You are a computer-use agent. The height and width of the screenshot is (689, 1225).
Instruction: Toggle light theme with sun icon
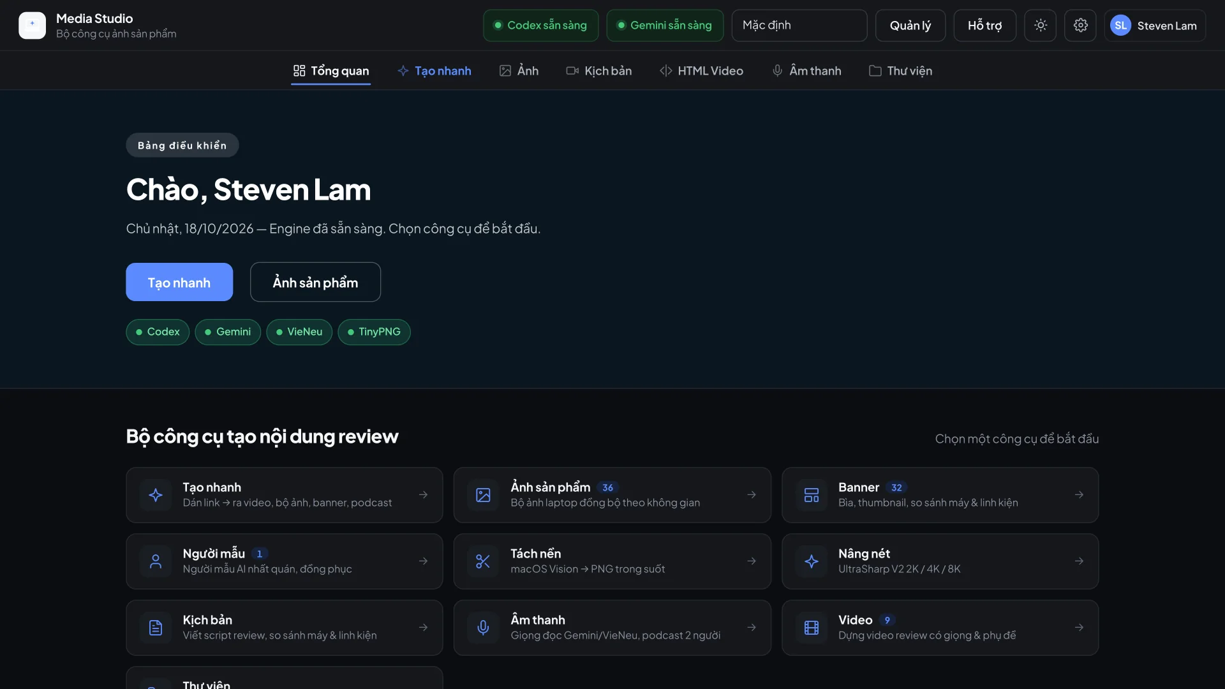(x=1040, y=26)
